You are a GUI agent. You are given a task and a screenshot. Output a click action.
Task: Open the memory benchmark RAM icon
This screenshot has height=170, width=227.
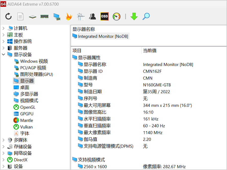[44, 16]
